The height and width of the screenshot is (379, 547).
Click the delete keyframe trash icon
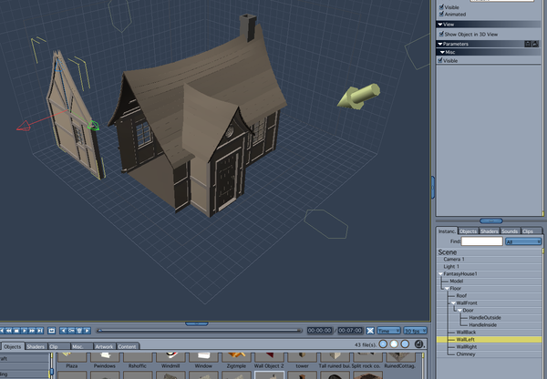pos(79,331)
